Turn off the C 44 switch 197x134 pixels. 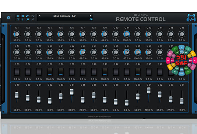(x=138, y=72)
